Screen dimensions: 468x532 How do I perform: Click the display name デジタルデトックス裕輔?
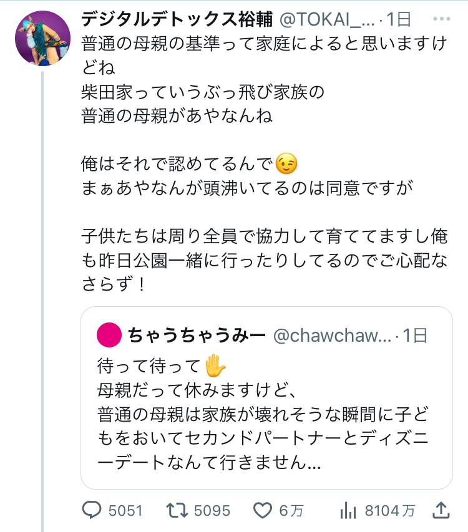(x=177, y=19)
